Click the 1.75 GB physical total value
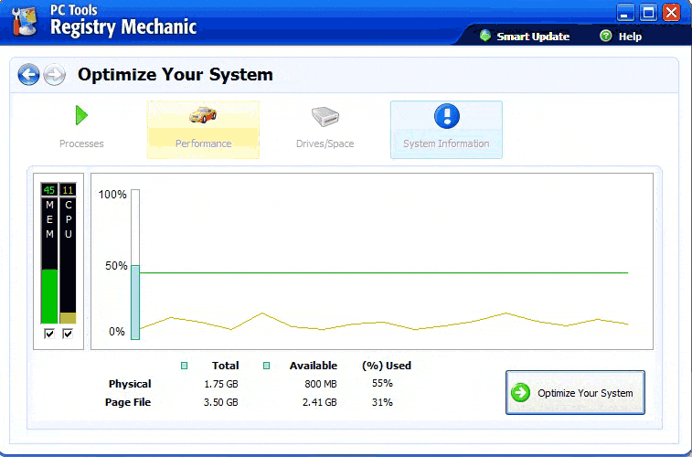Viewport: 692px width, 457px height. tap(220, 384)
